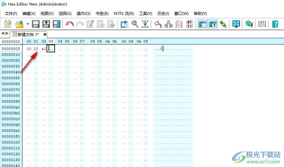The image size is (284, 167).
Task: Click the 01 11 binary icon
Action: 189,24
